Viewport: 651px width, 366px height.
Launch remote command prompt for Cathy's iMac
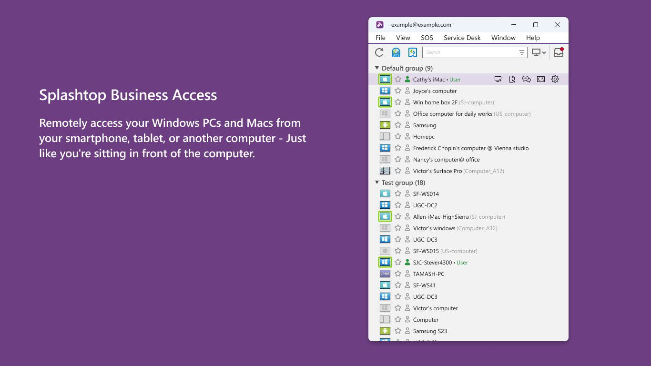[541, 79]
